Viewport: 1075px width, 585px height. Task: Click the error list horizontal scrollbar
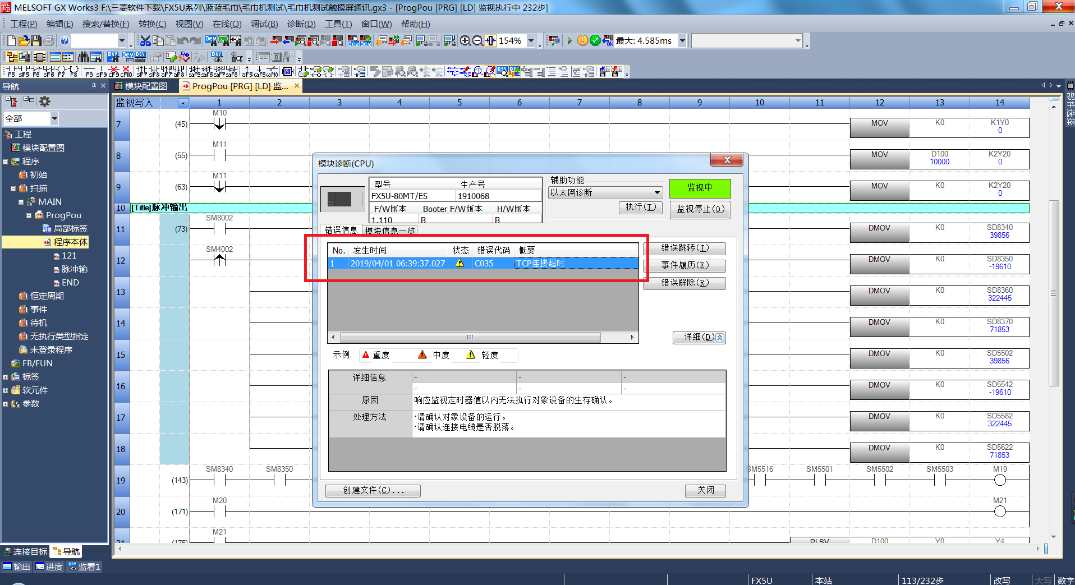click(470, 337)
